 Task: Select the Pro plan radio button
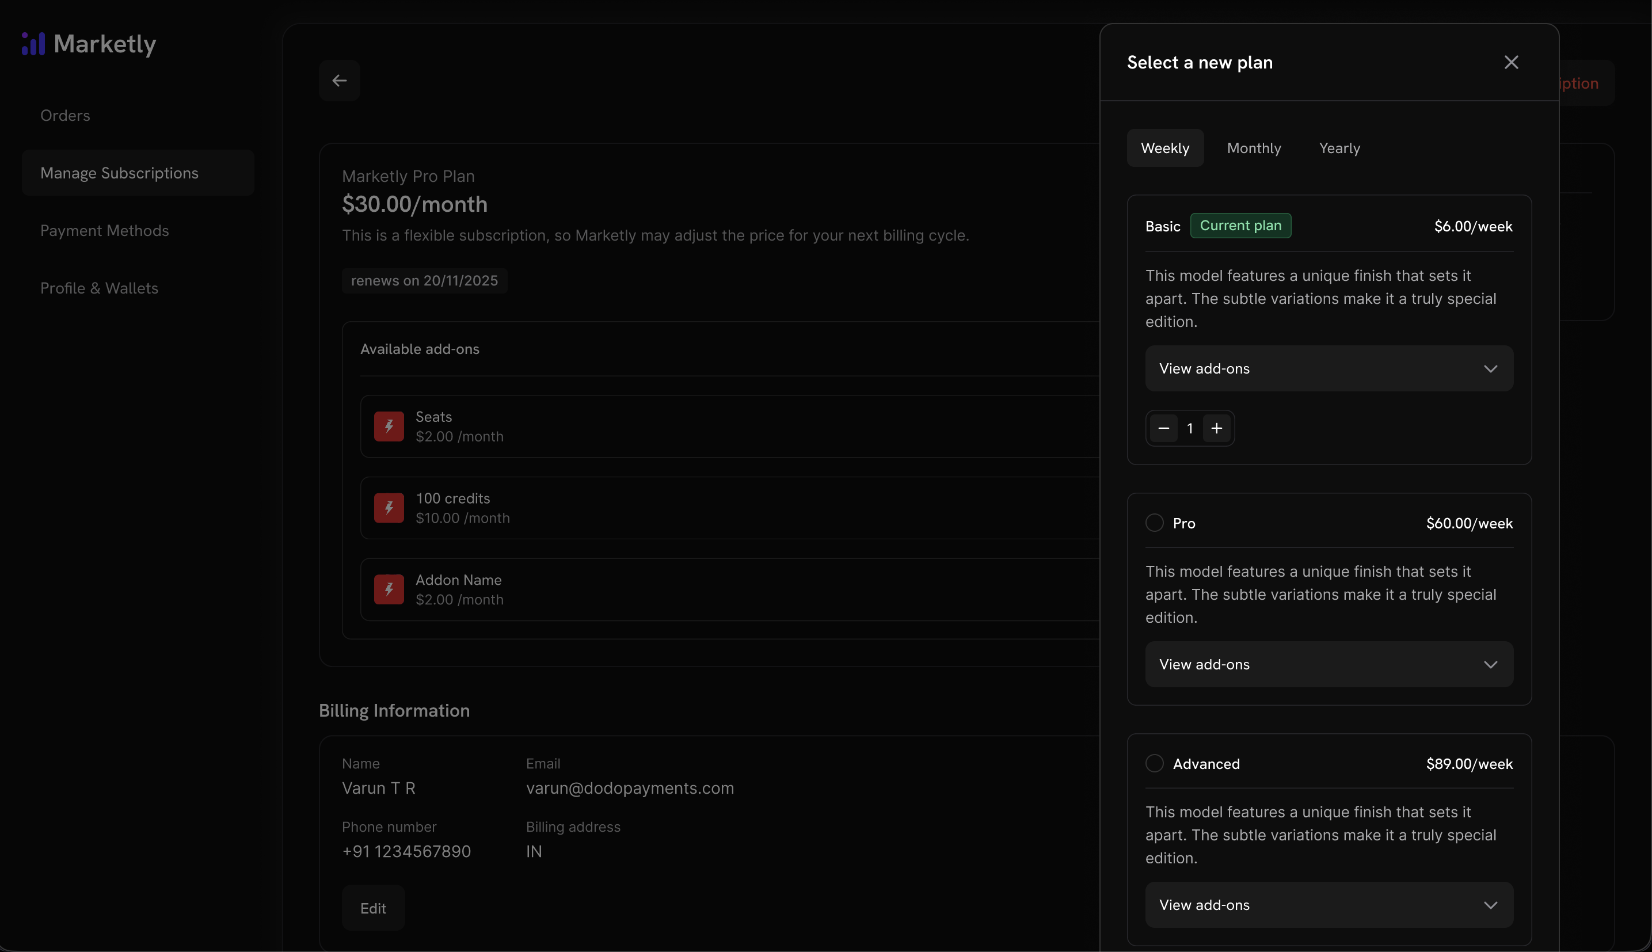(x=1154, y=523)
